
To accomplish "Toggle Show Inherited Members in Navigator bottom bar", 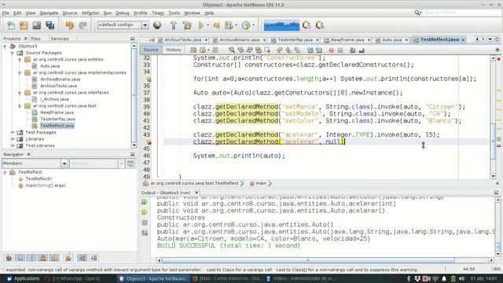I will [9, 258].
